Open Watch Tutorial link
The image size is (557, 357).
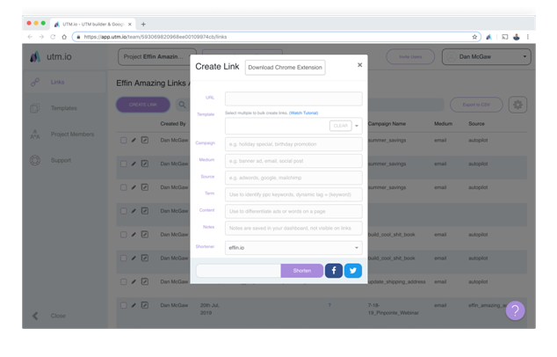pos(303,113)
